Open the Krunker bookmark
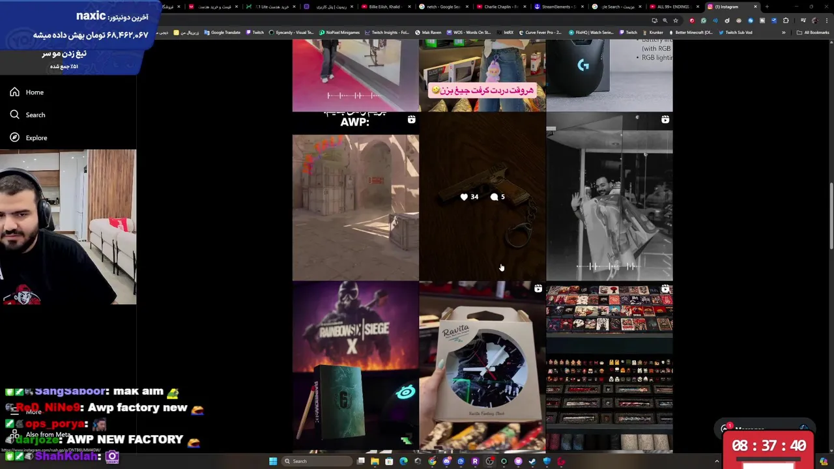This screenshot has width=834, height=469. [x=652, y=33]
